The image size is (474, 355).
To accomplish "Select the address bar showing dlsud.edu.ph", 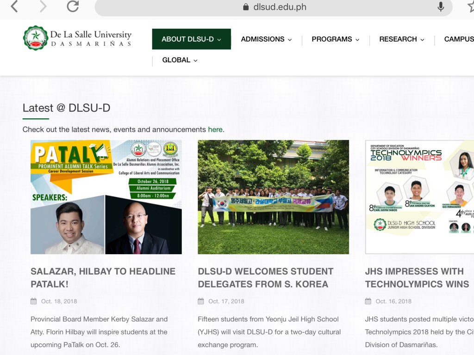I will (274, 7).
